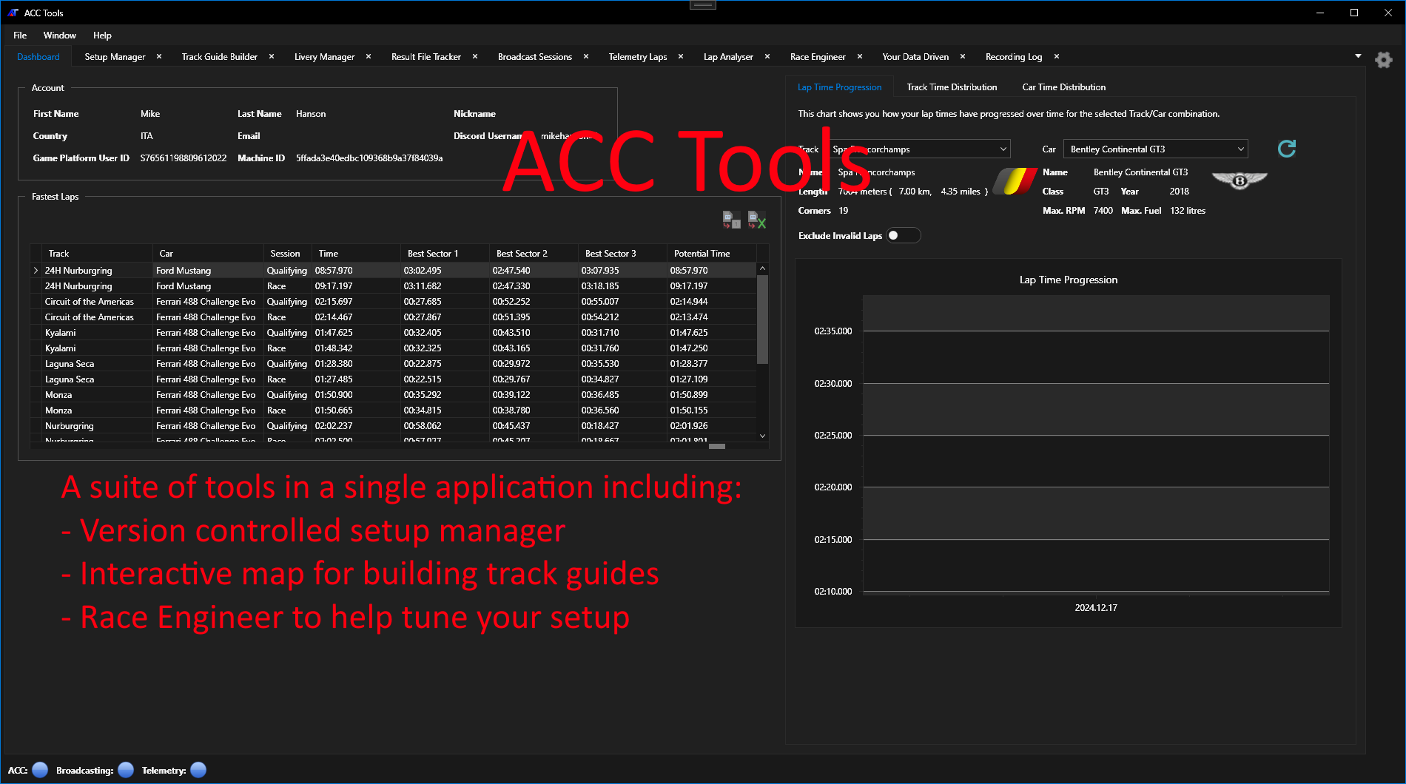The width and height of the screenshot is (1406, 784).
Task: Sort by Best Sector 1 column header
Action: point(445,253)
